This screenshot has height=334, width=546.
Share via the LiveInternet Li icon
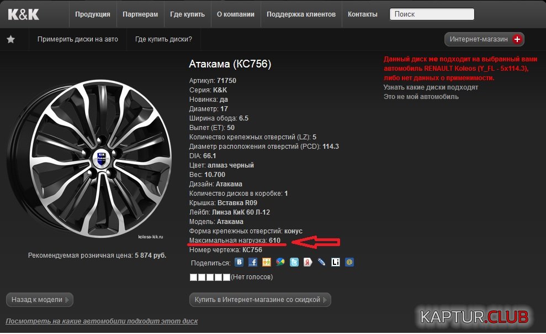click(x=336, y=262)
